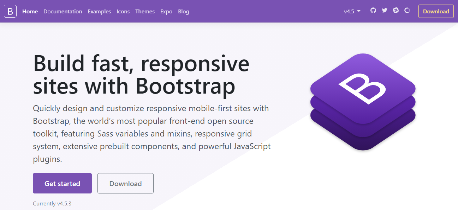
Task: Click the Bootstrap B logo in navbar
Action: (x=10, y=11)
